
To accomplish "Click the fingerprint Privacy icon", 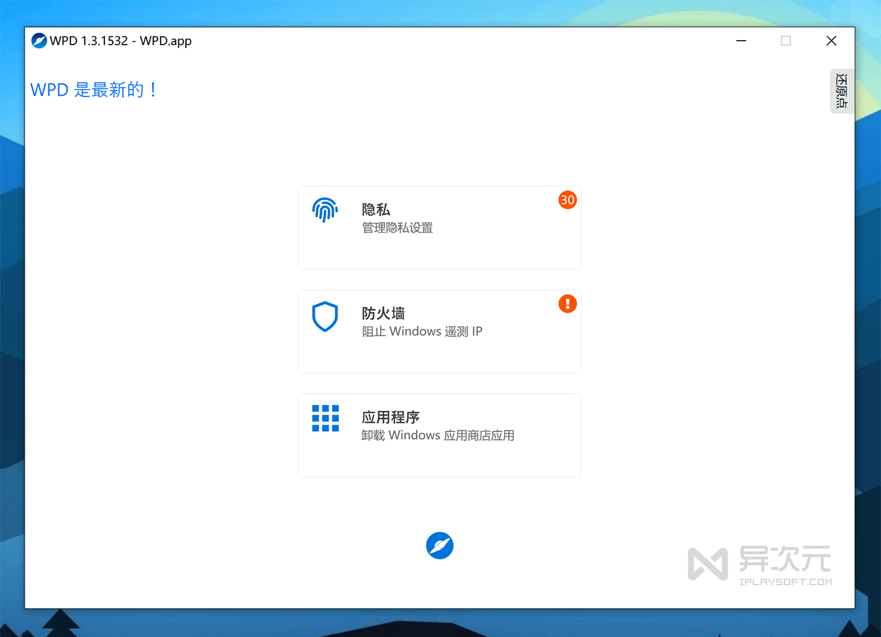I will [325, 210].
